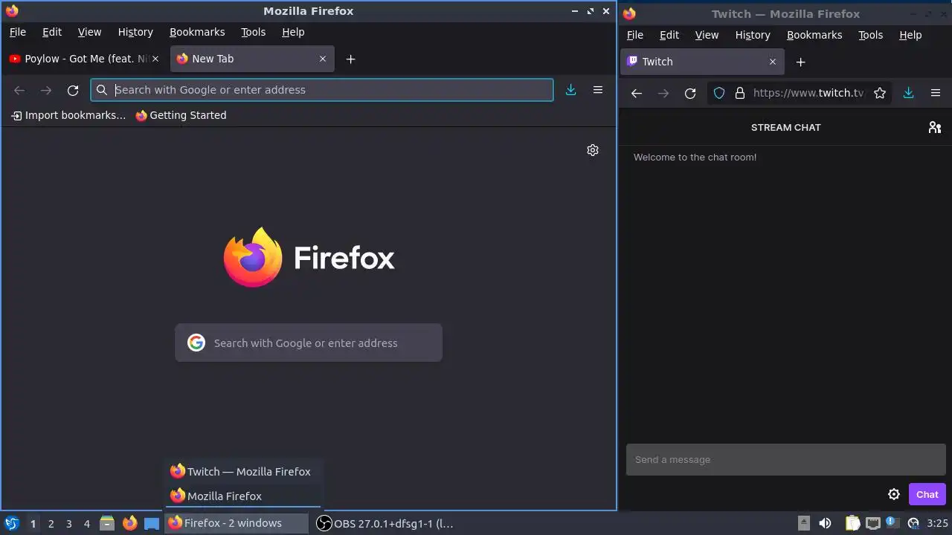Reload the page in the New Tab window
This screenshot has height=535, width=952.
click(x=73, y=90)
